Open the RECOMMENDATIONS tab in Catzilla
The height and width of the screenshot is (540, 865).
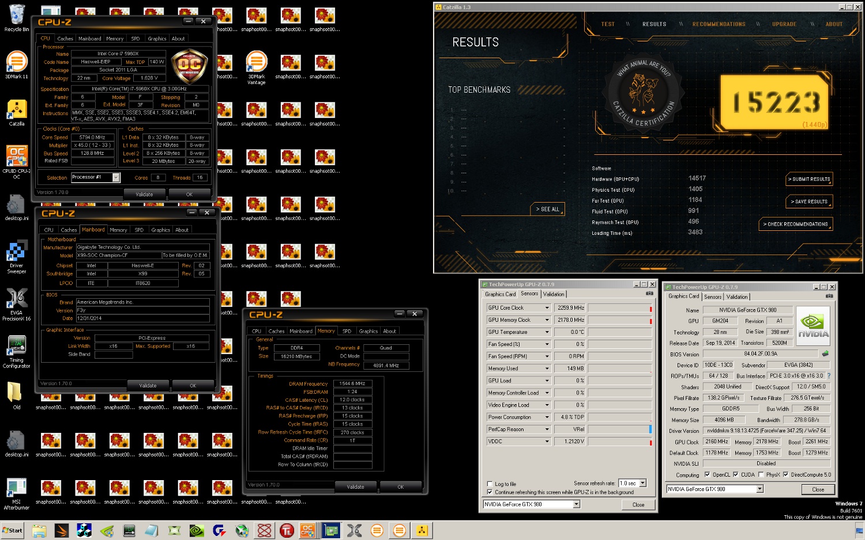pos(719,24)
